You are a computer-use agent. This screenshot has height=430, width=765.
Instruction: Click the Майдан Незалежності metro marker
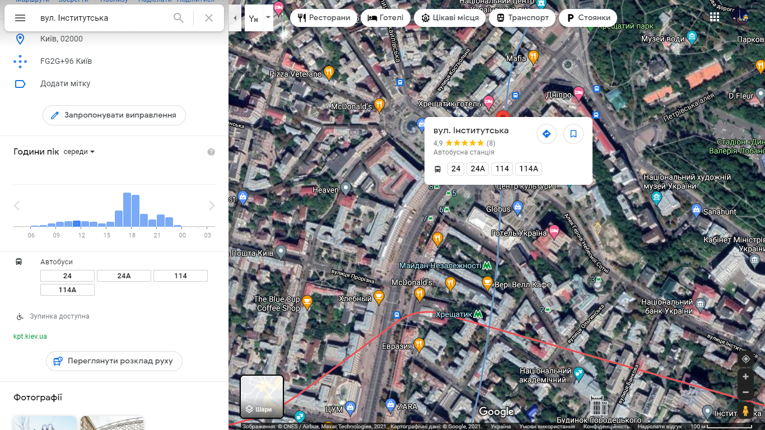pos(488,265)
